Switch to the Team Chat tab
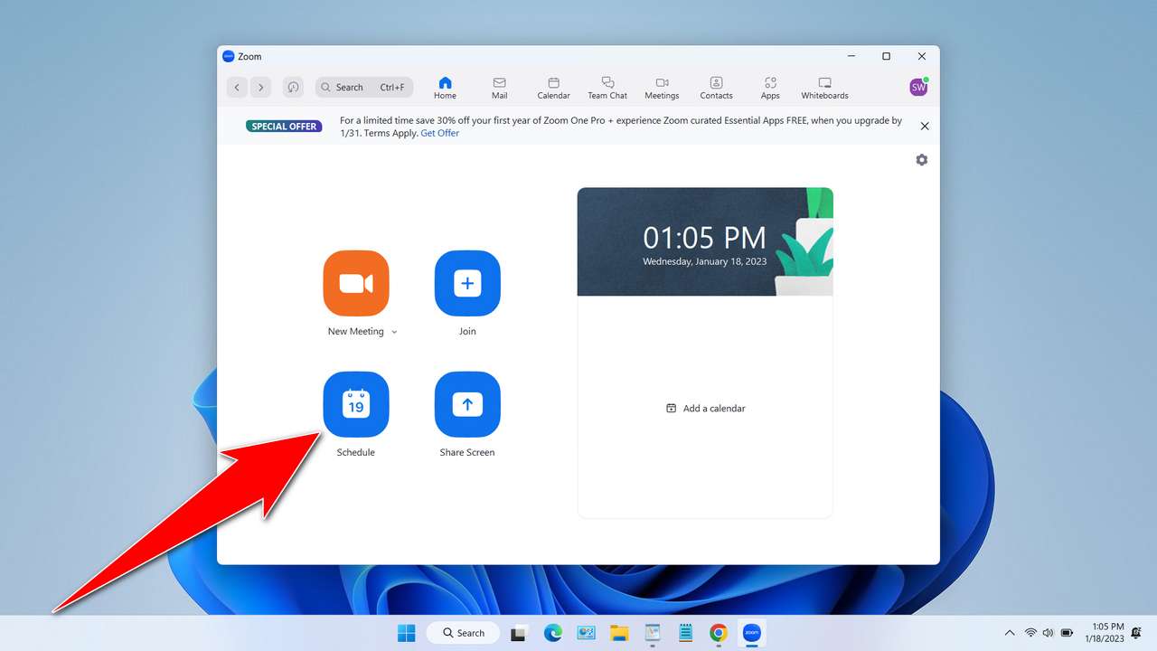The height and width of the screenshot is (651, 1157). point(607,86)
